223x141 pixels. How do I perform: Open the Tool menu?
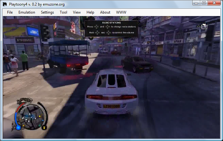[x=63, y=12]
